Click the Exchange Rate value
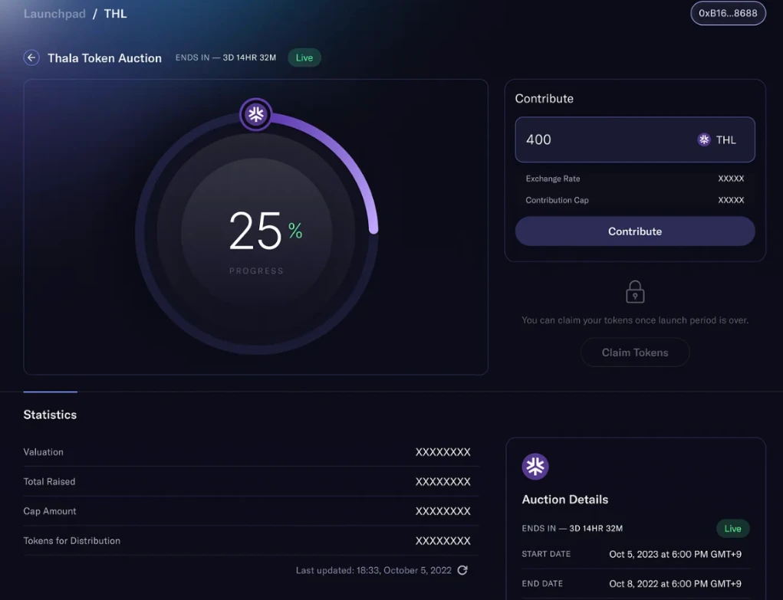Screen dimensions: 783x600 click(x=731, y=179)
